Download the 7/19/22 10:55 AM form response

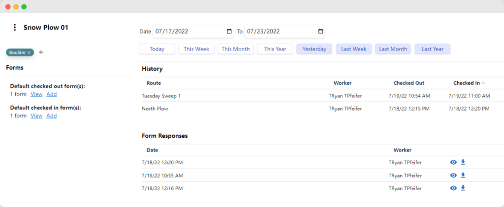click(x=463, y=175)
